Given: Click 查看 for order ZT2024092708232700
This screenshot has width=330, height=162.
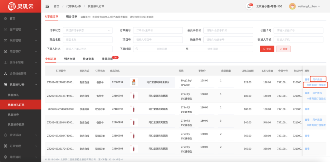Looking at the screenshot, I should 307,80.
